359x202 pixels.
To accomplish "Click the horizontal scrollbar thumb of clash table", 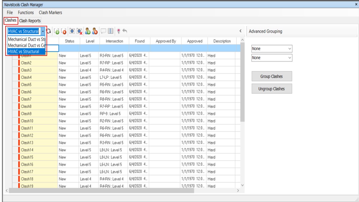I will tap(102, 190).
